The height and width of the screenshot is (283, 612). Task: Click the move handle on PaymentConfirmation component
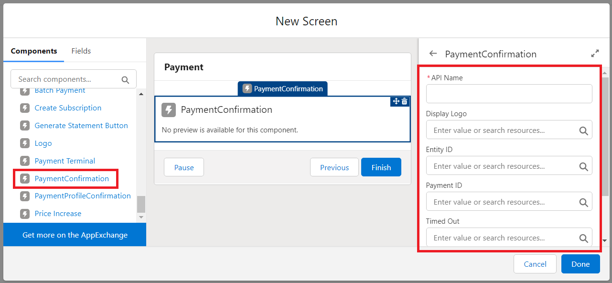396,101
